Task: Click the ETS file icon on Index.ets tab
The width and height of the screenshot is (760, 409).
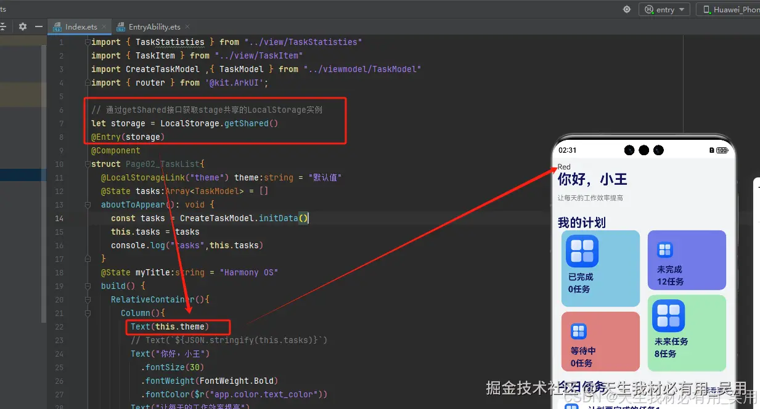Action: tap(58, 26)
